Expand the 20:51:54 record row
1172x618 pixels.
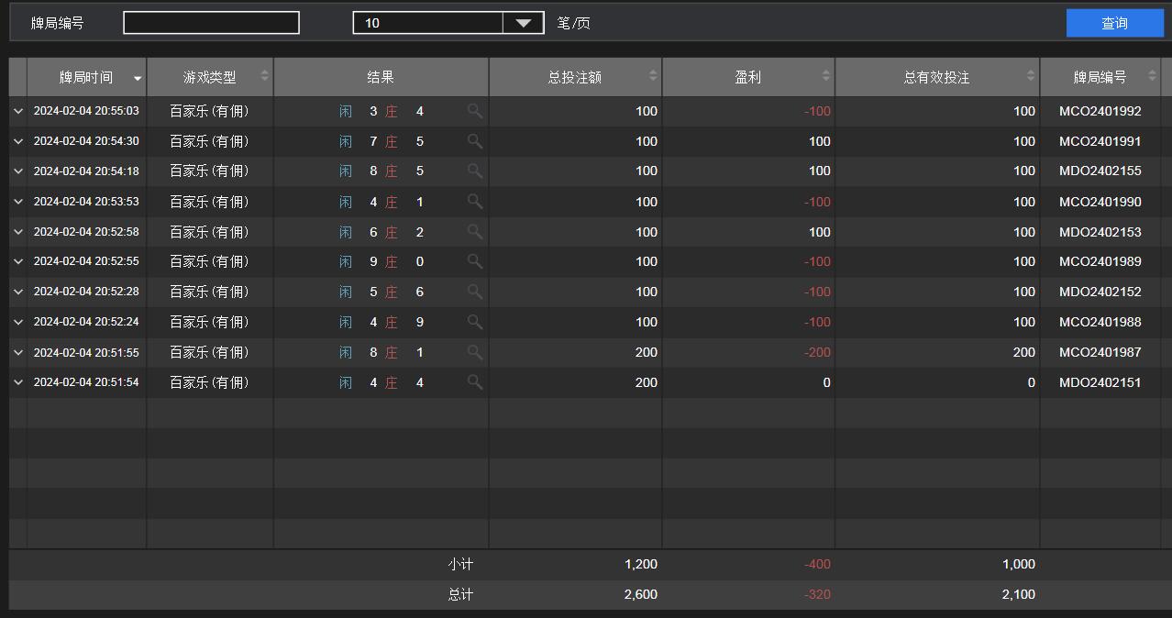pos(18,382)
